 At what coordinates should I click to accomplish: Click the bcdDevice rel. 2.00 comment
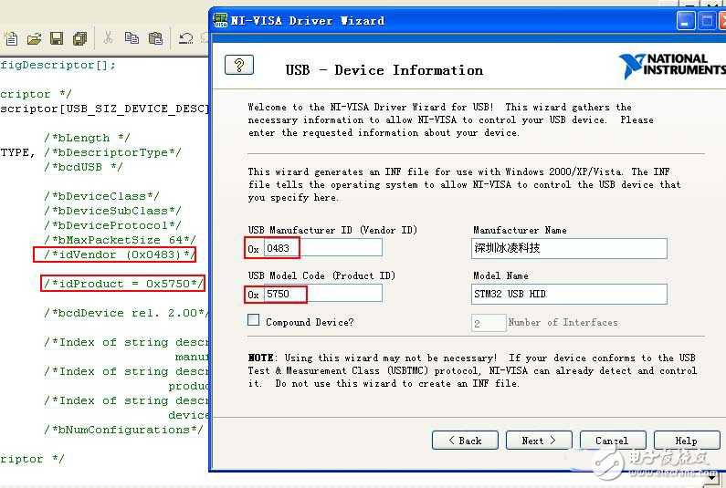point(125,313)
